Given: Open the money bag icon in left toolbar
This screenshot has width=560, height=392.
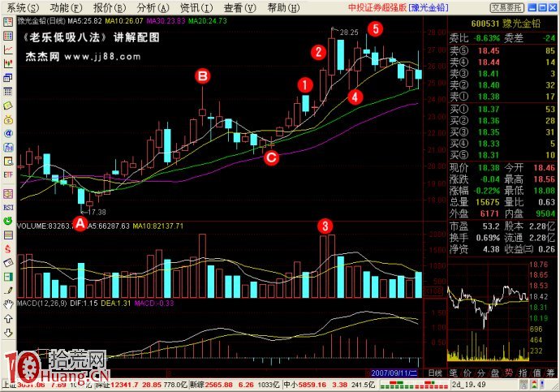Looking at the screenshot, I should tap(8, 119).
